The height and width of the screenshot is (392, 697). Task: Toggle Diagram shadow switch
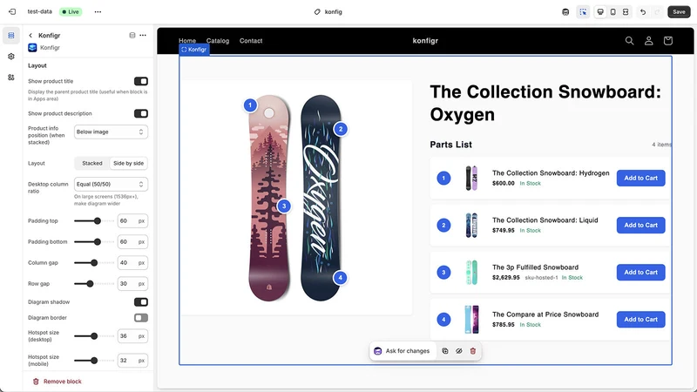coord(141,302)
